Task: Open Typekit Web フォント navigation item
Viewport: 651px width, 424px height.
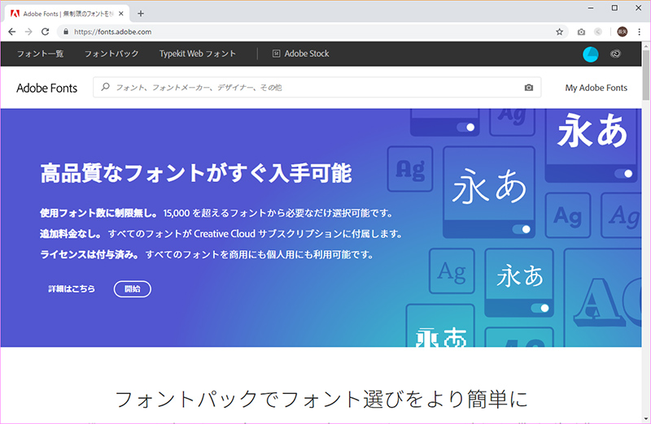Action: pyautogui.click(x=198, y=54)
